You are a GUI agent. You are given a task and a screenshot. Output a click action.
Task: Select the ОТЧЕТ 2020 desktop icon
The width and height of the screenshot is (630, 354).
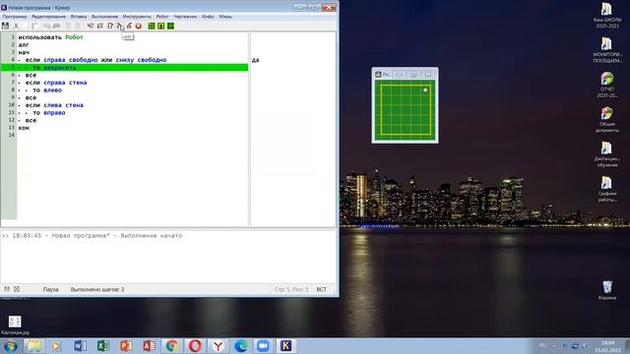coord(606,86)
